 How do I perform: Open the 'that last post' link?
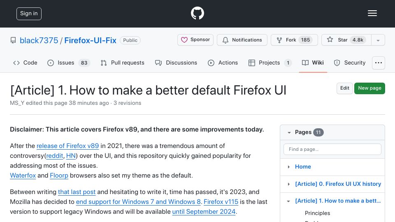[x=77, y=192]
